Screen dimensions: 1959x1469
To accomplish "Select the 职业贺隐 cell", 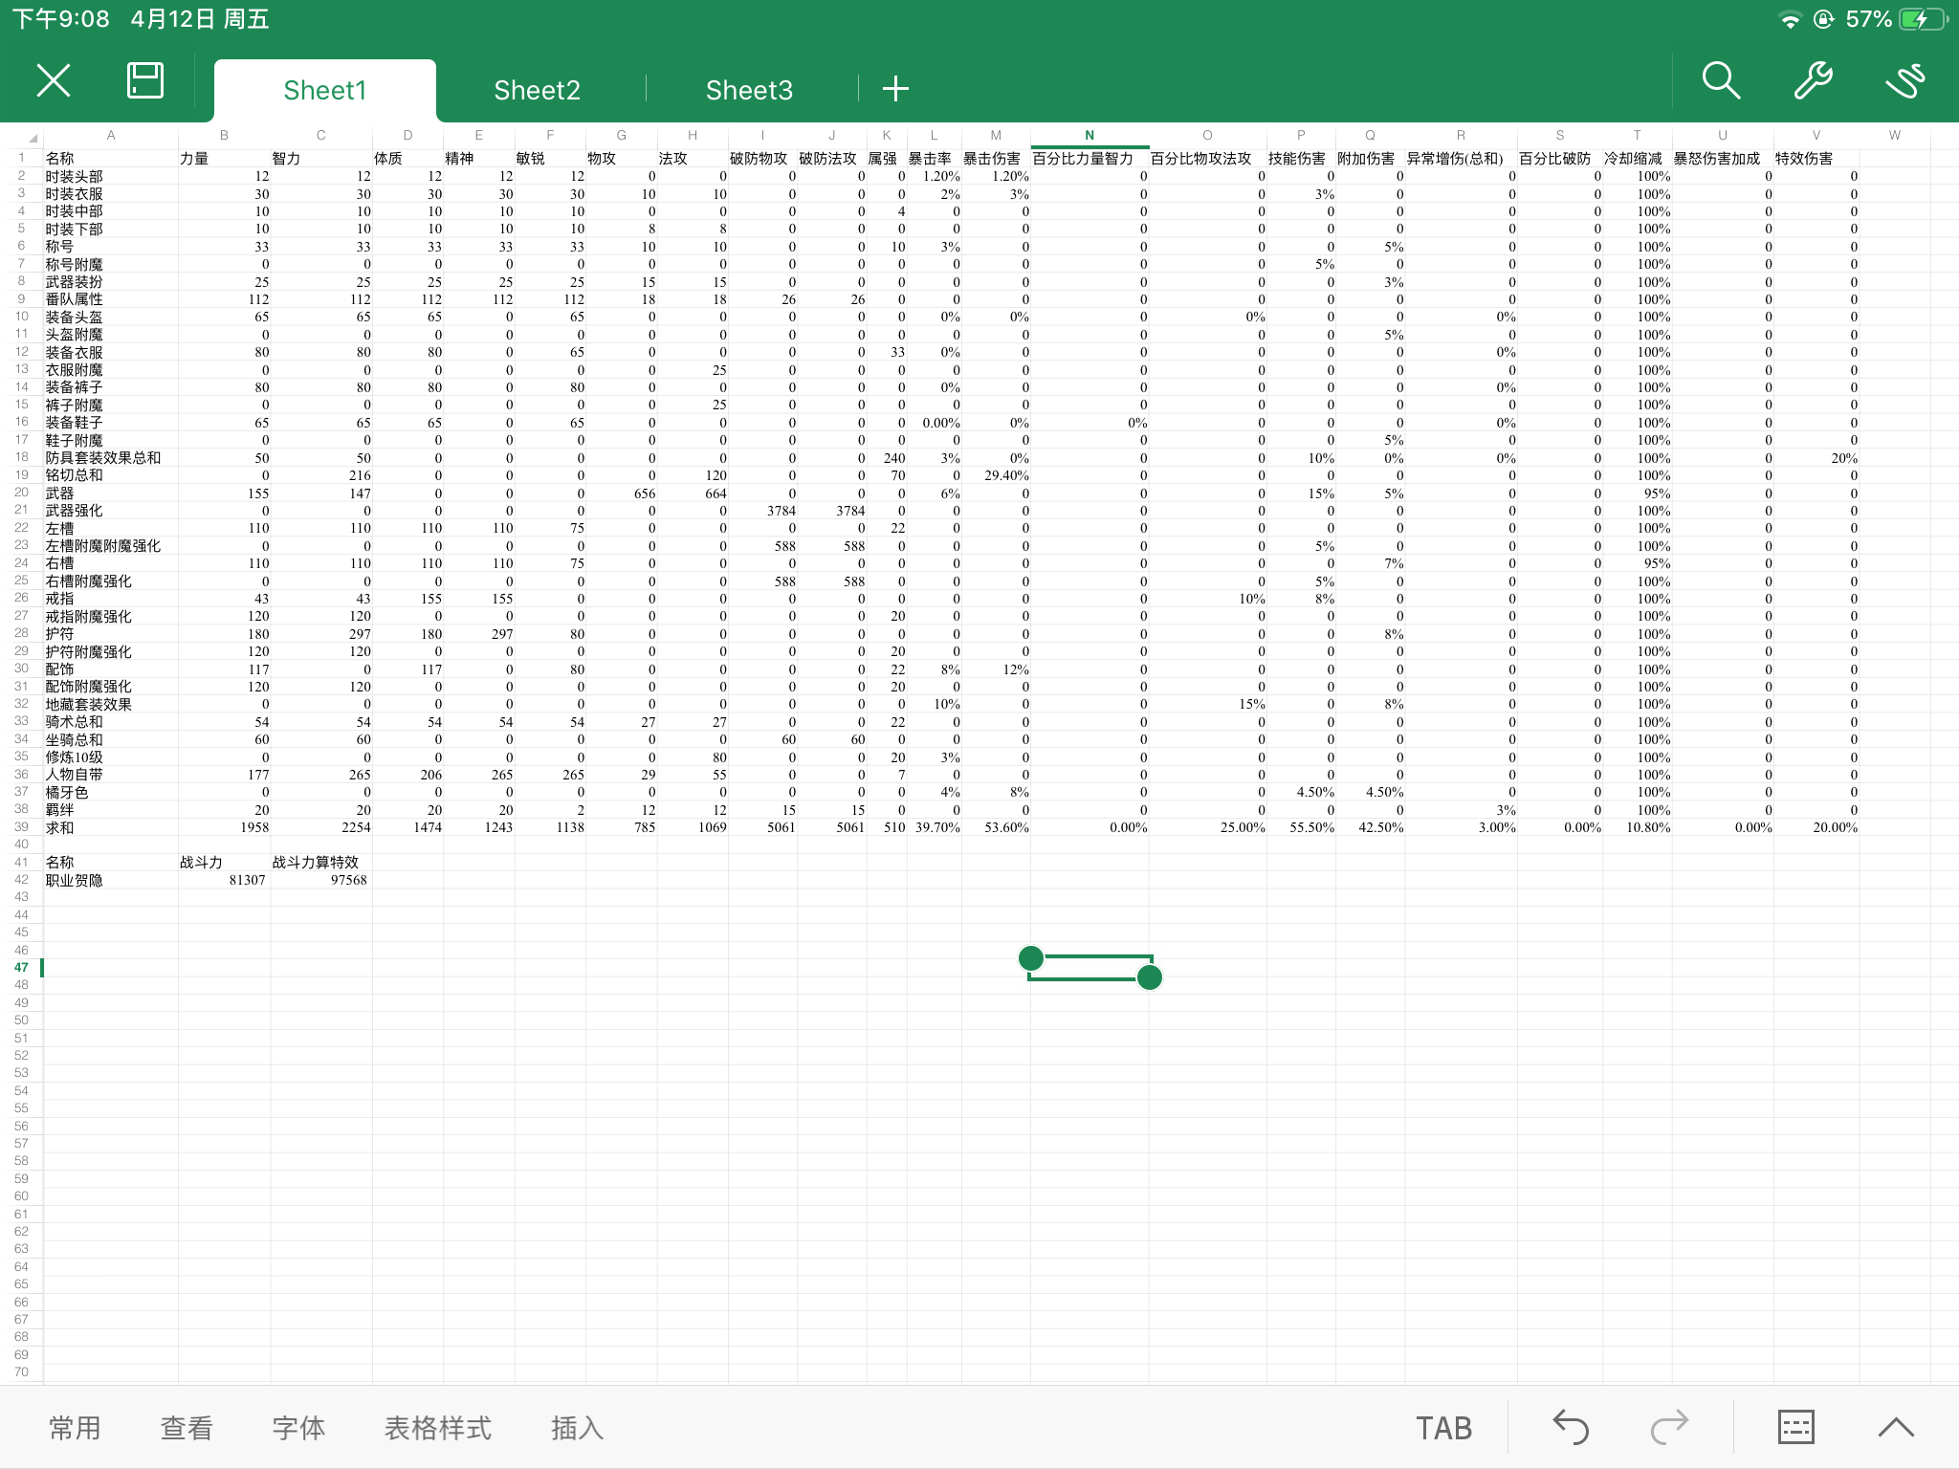I will pos(111,880).
